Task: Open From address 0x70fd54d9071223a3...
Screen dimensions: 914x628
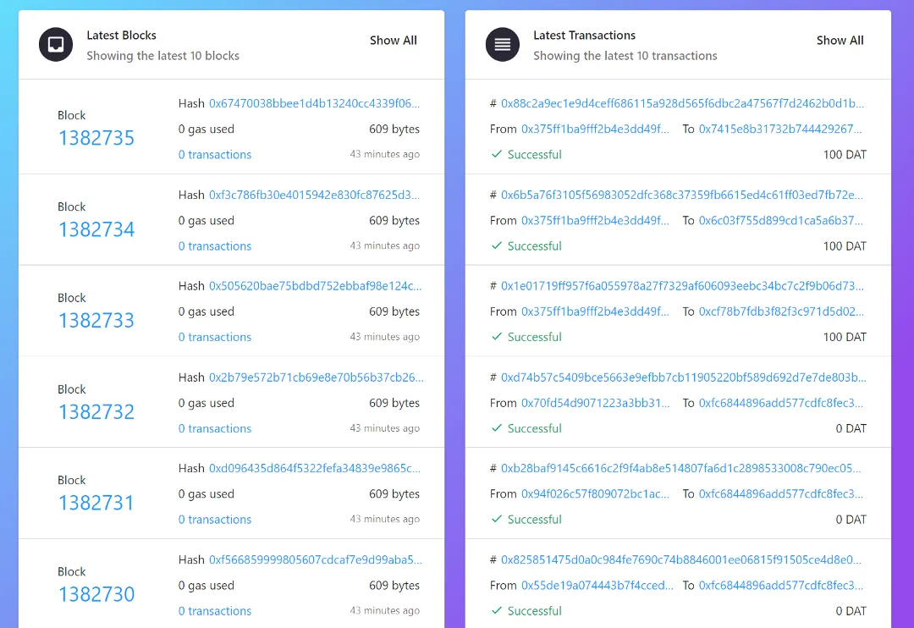Action: coord(596,403)
